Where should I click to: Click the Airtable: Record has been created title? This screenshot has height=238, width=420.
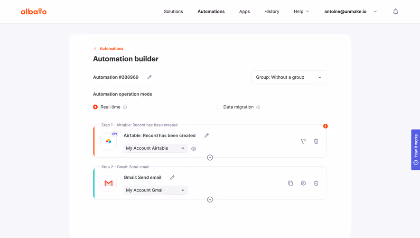point(159,136)
